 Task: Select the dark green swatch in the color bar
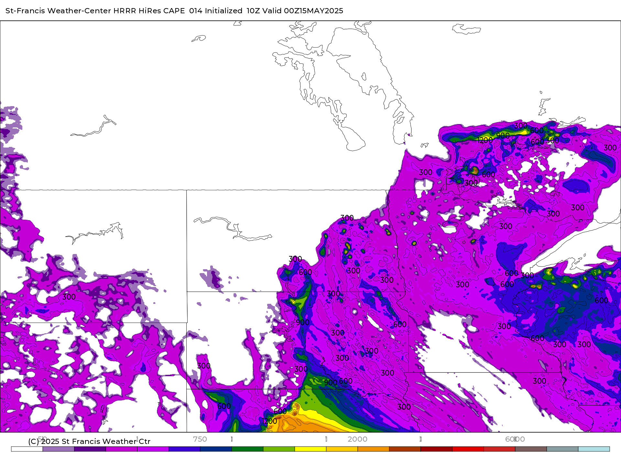coord(247,449)
